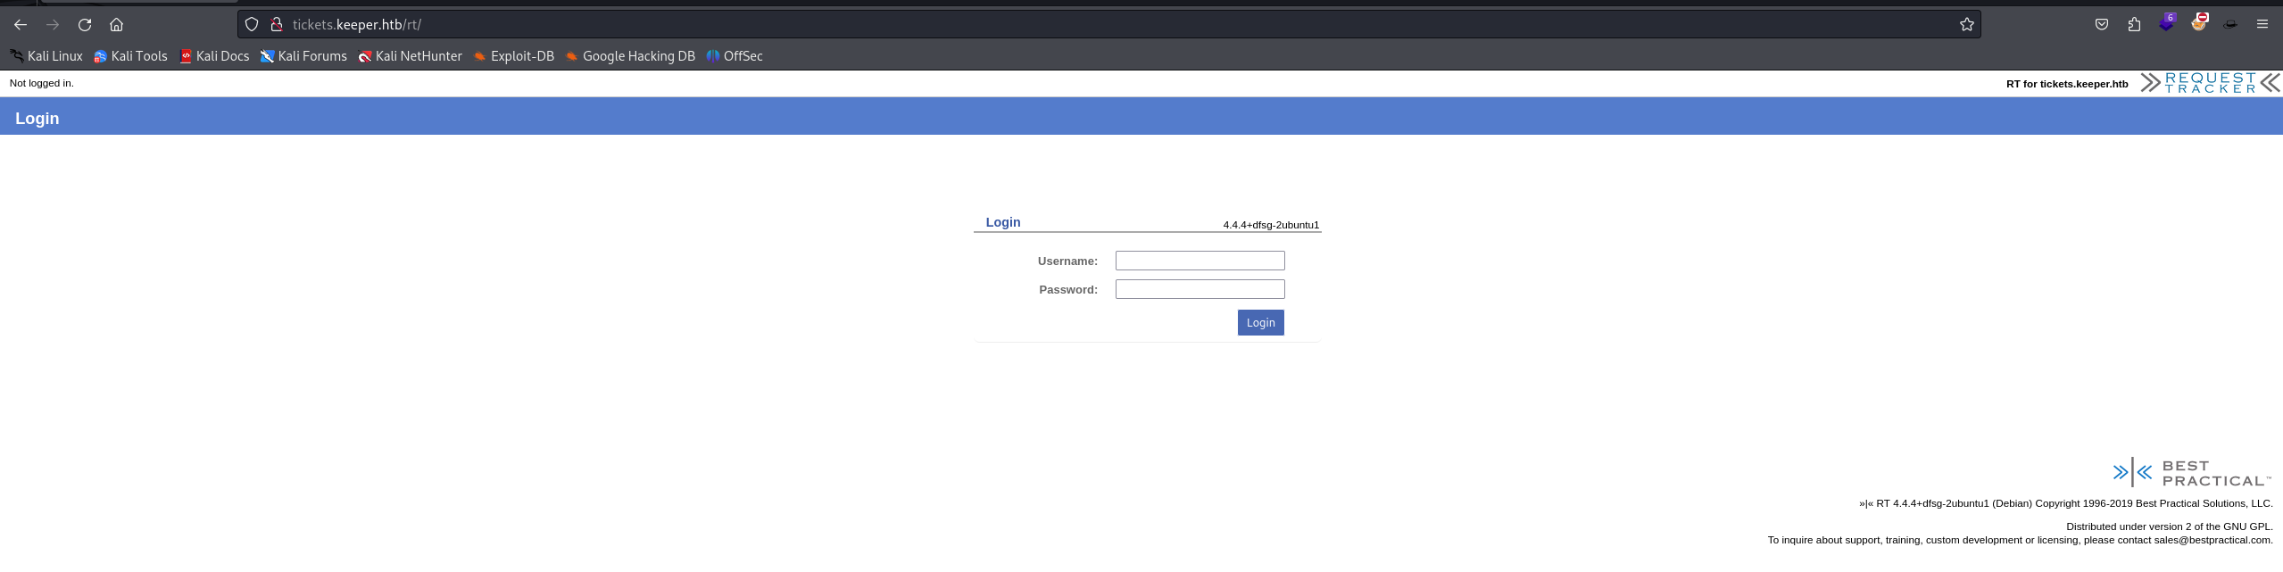Open the Google Hacking DB bookmark
The height and width of the screenshot is (572, 2283).
630,56
